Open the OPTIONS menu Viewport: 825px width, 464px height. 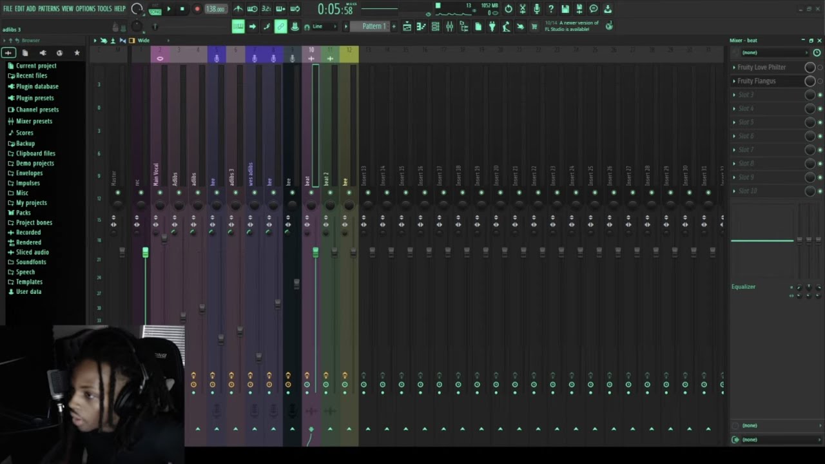(85, 8)
